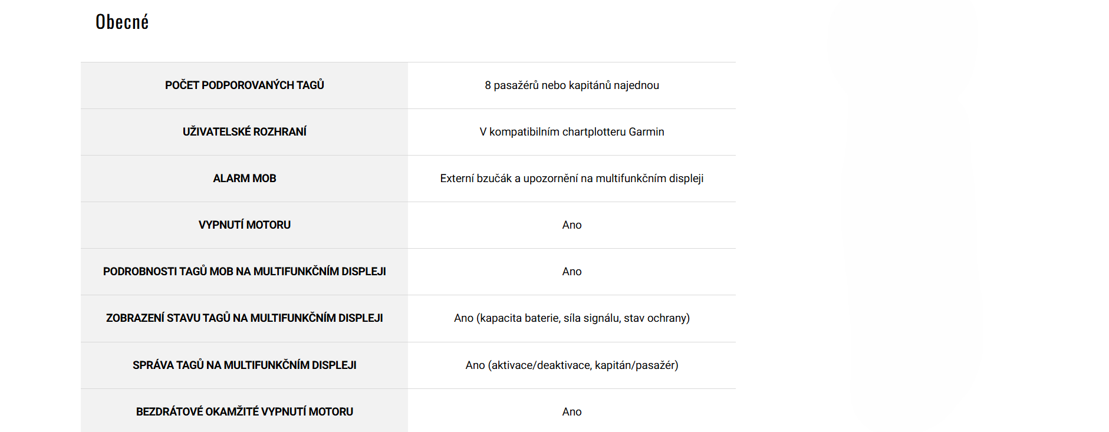Screen dimensions: 1109x432
Task: Select the 'Ano (kapacita baterie, síla signálu)' value
Action: tap(571, 318)
